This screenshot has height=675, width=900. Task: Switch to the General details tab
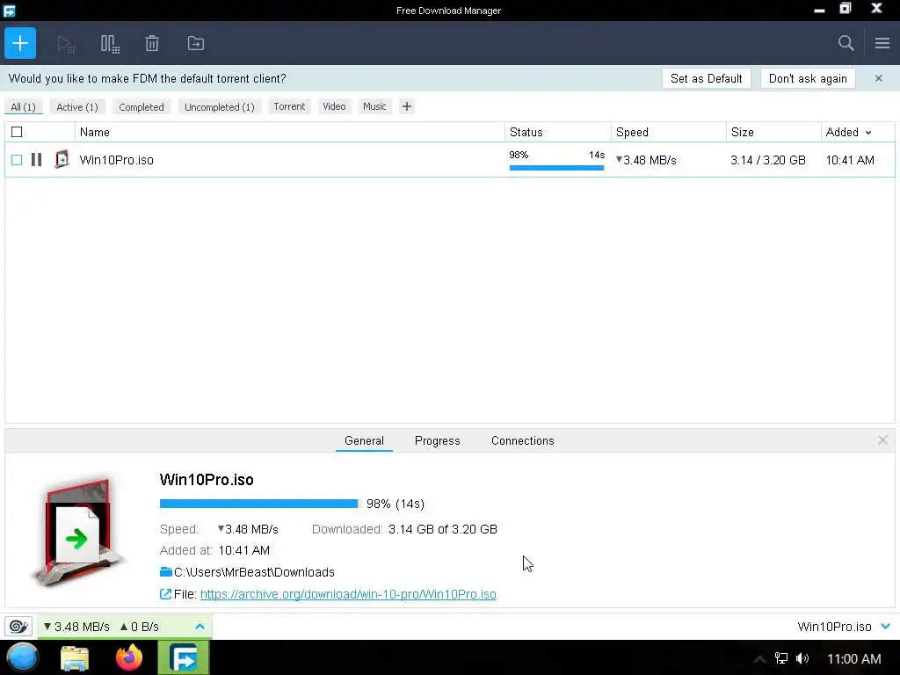point(364,441)
